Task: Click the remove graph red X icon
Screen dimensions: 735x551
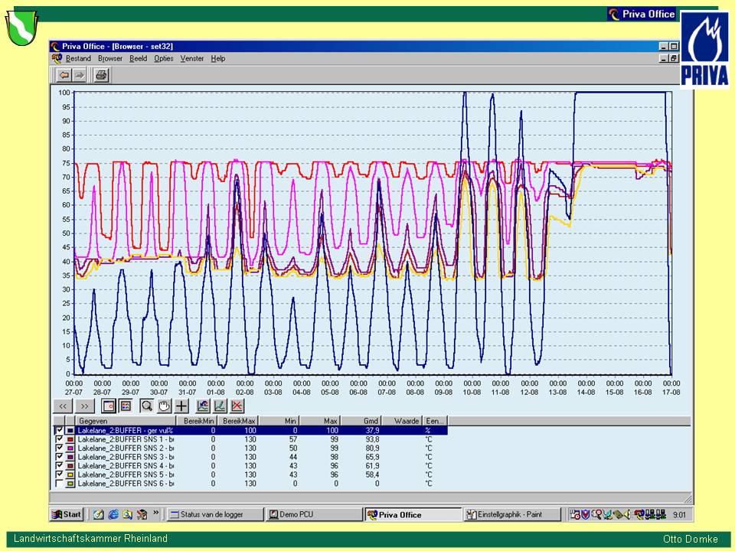Action: (237, 406)
